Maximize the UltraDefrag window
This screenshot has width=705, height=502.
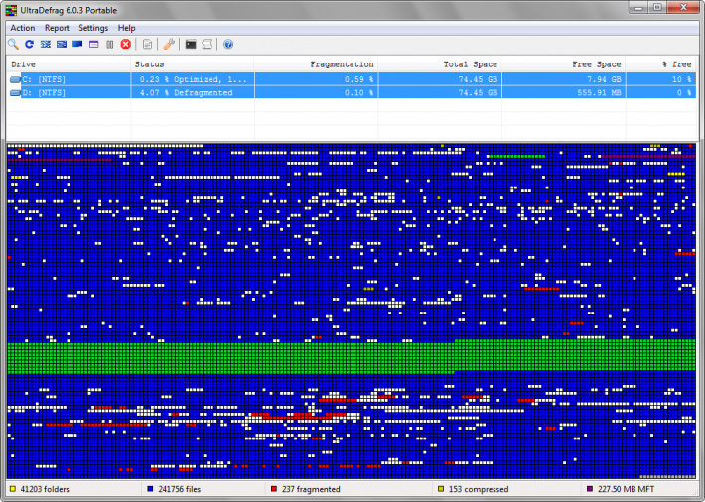point(657,7)
